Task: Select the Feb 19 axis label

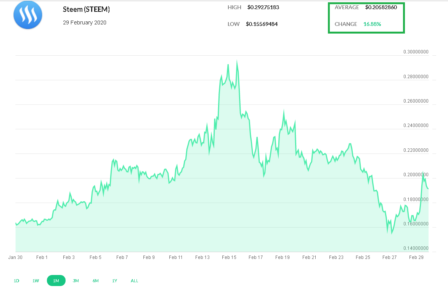Action: click(x=283, y=257)
